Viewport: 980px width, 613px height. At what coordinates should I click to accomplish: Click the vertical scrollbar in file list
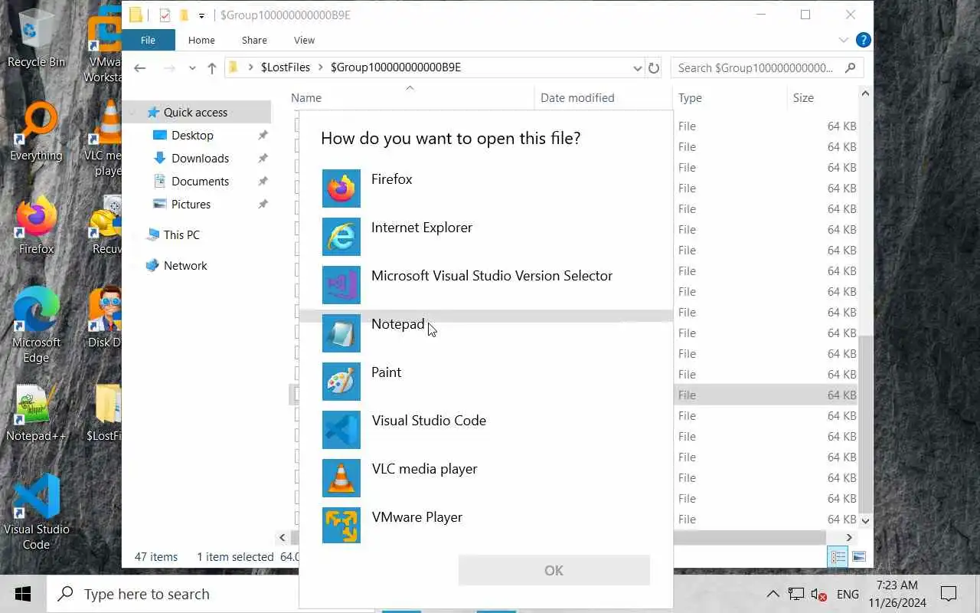point(865,423)
